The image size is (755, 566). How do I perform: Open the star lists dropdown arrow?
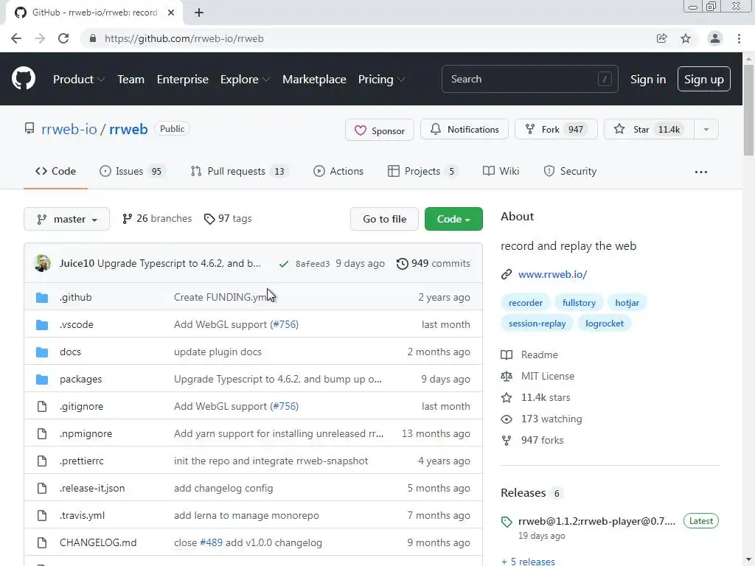tap(706, 130)
